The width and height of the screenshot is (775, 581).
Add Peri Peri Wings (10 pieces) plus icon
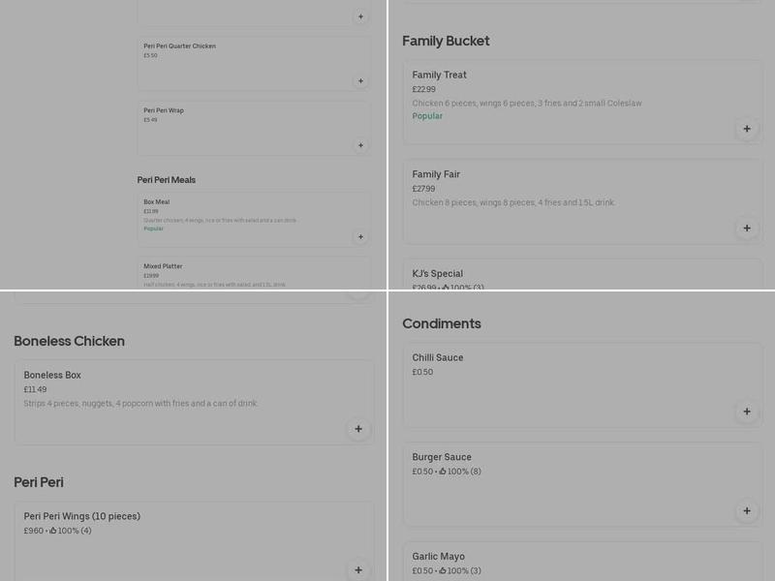coord(358,570)
